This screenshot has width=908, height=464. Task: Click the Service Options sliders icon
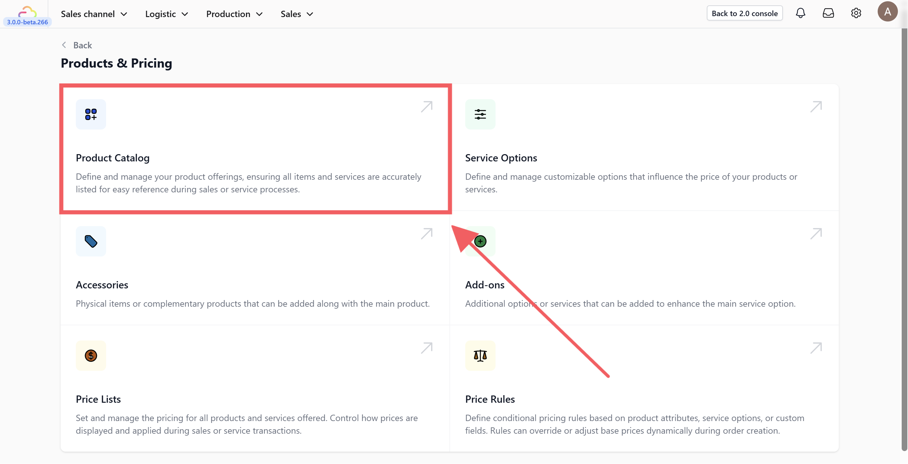click(x=480, y=114)
